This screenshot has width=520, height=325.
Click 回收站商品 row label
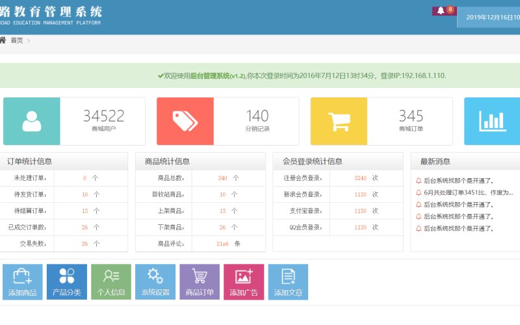(x=168, y=194)
